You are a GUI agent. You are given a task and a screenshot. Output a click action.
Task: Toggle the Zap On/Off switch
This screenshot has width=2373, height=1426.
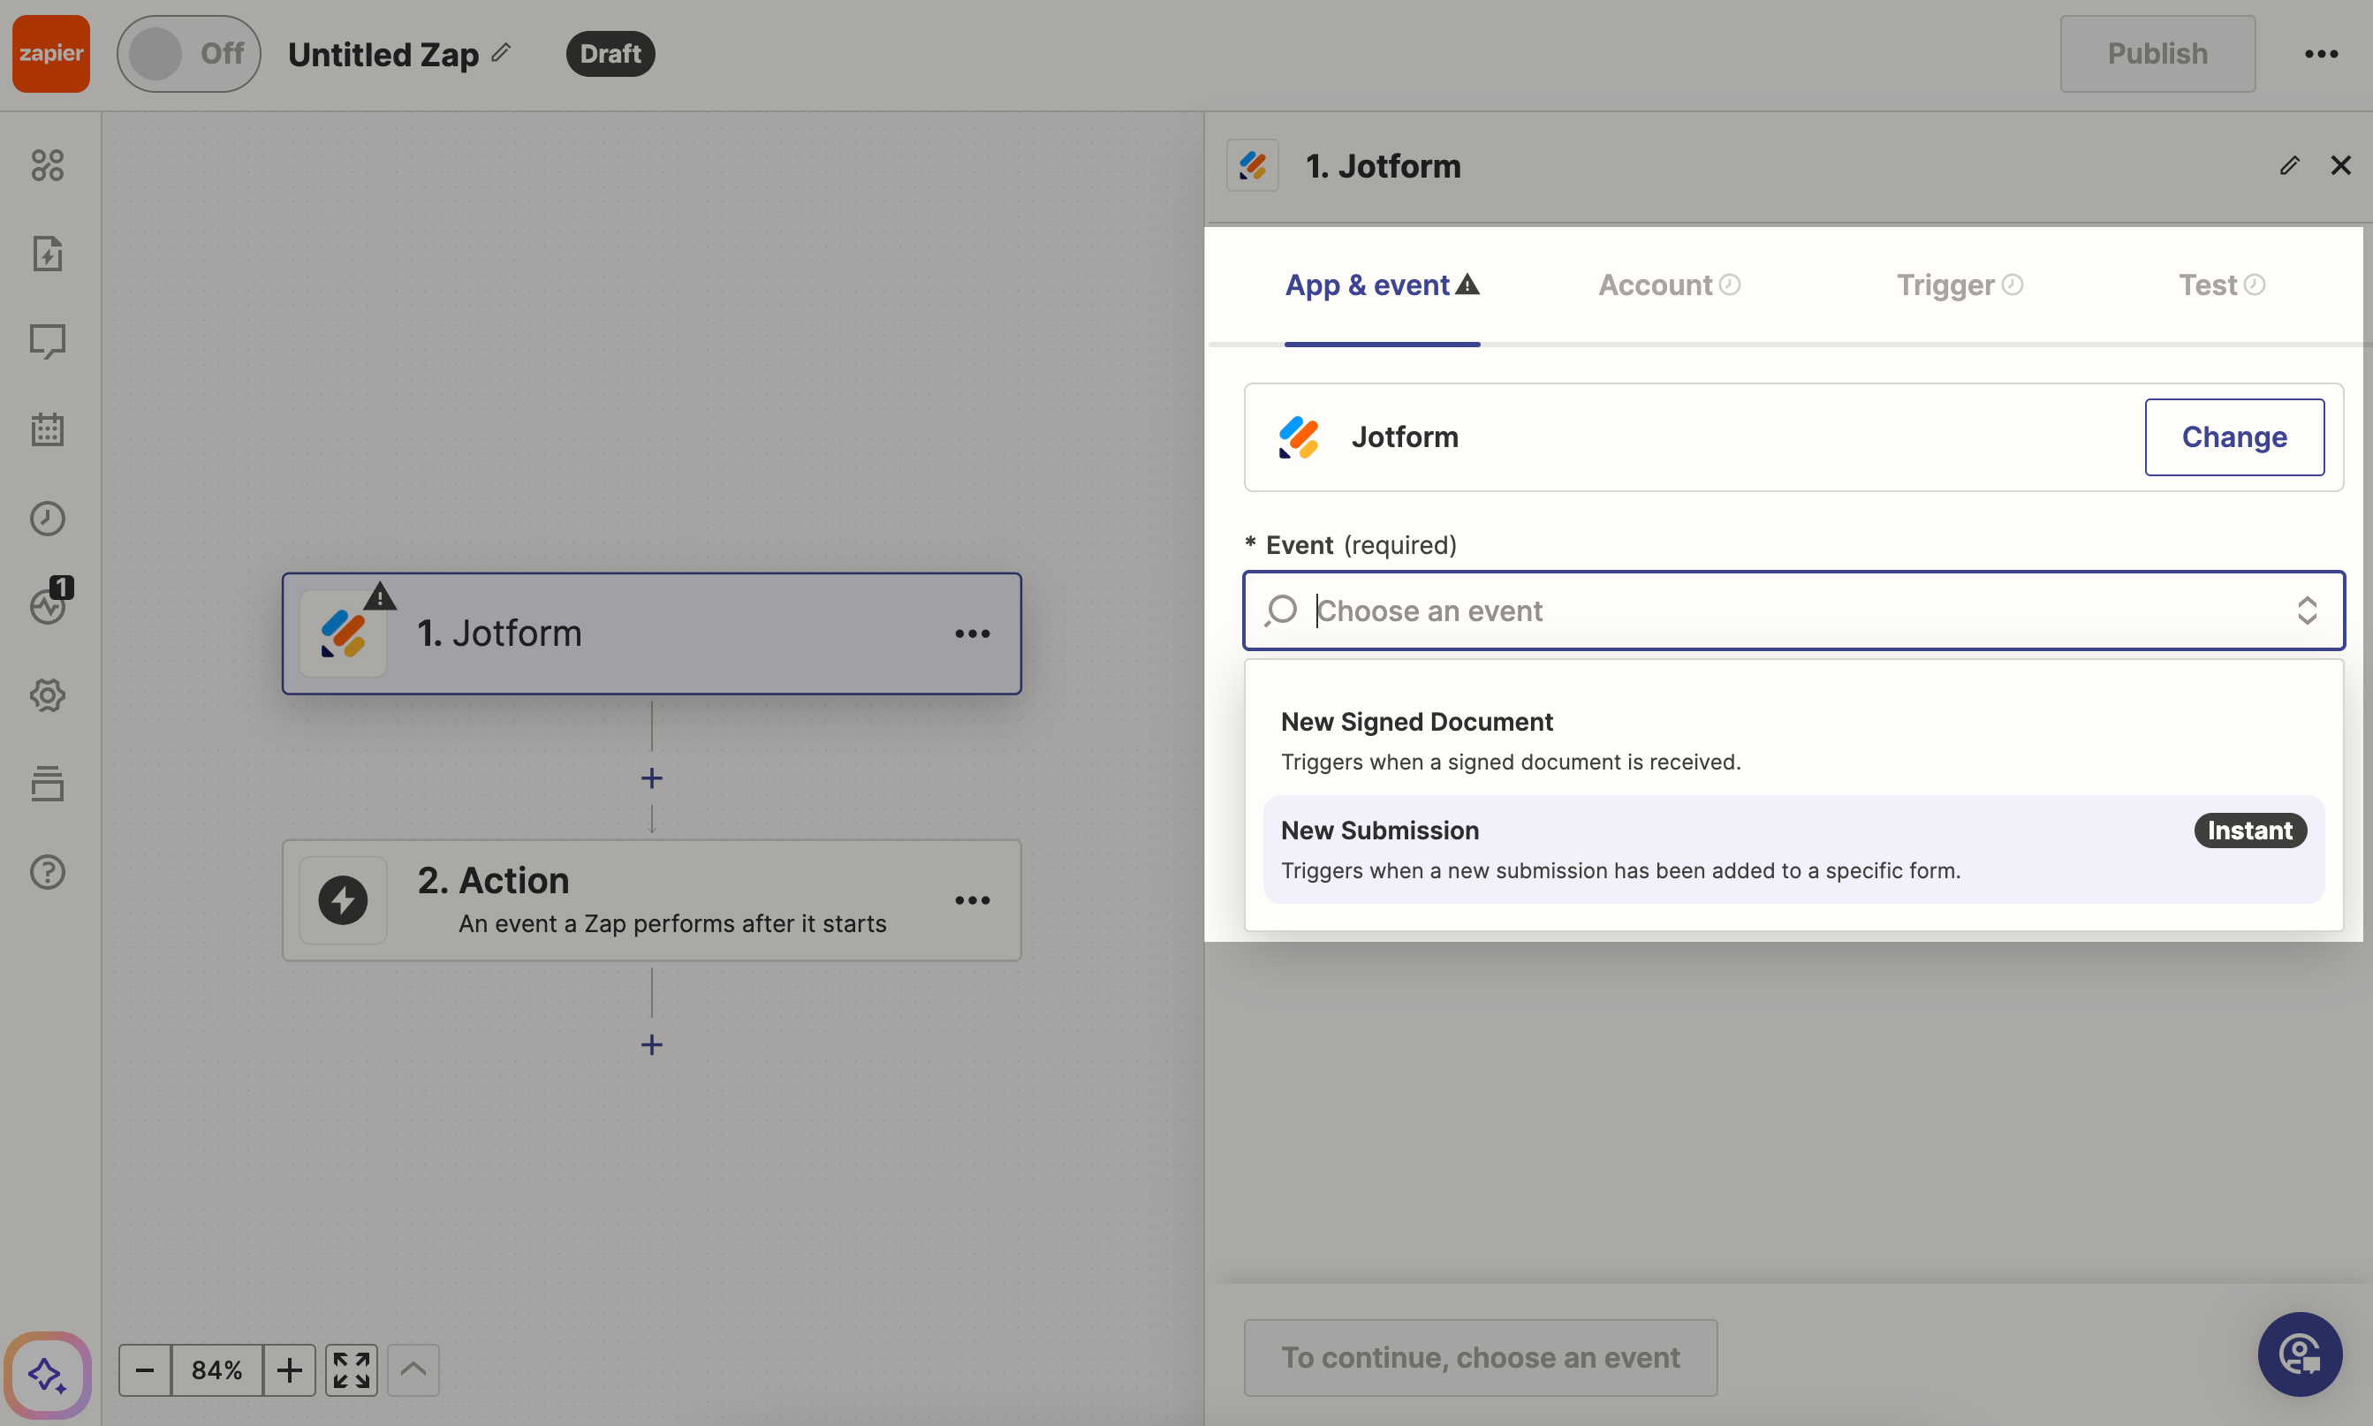[x=188, y=54]
